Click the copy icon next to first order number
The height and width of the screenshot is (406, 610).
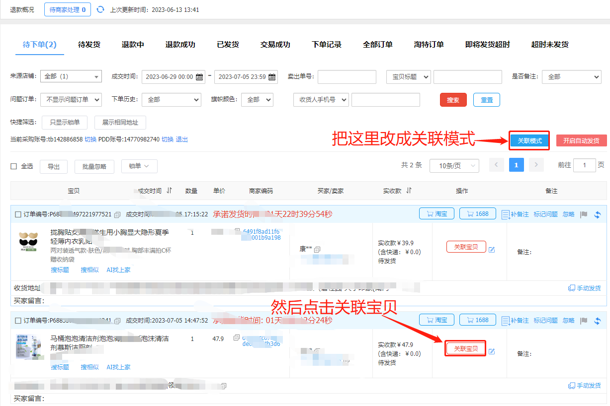117,214
